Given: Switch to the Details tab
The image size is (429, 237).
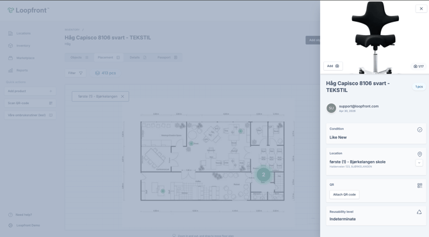Looking at the screenshot, I should (138, 57).
